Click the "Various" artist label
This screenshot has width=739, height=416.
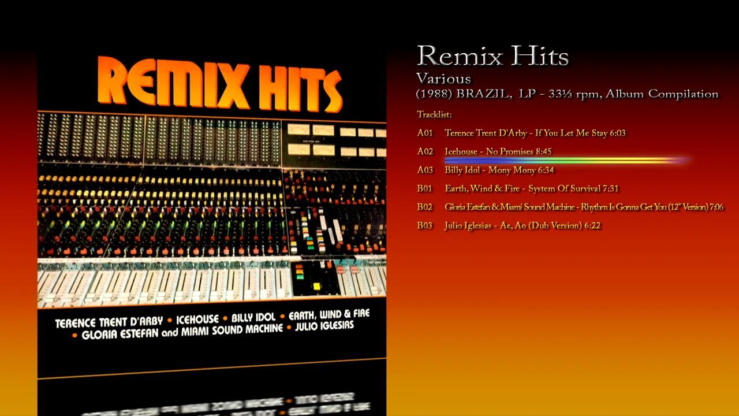pyautogui.click(x=443, y=79)
